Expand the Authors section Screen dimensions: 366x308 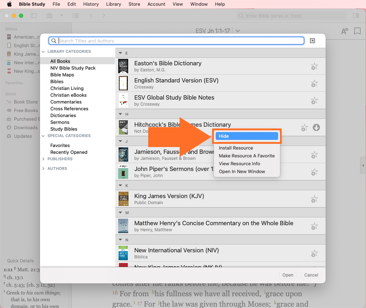[44, 168]
